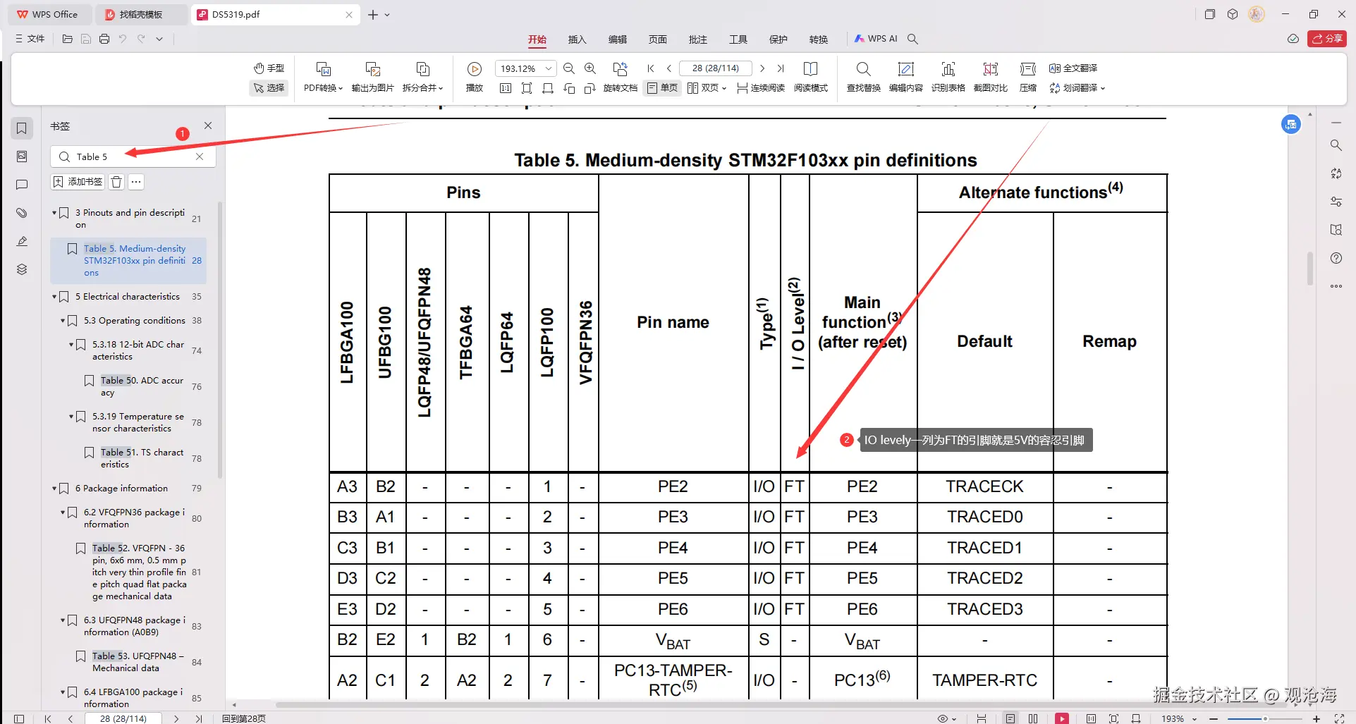Open the attachments panel in left sidebar

pos(22,213)
